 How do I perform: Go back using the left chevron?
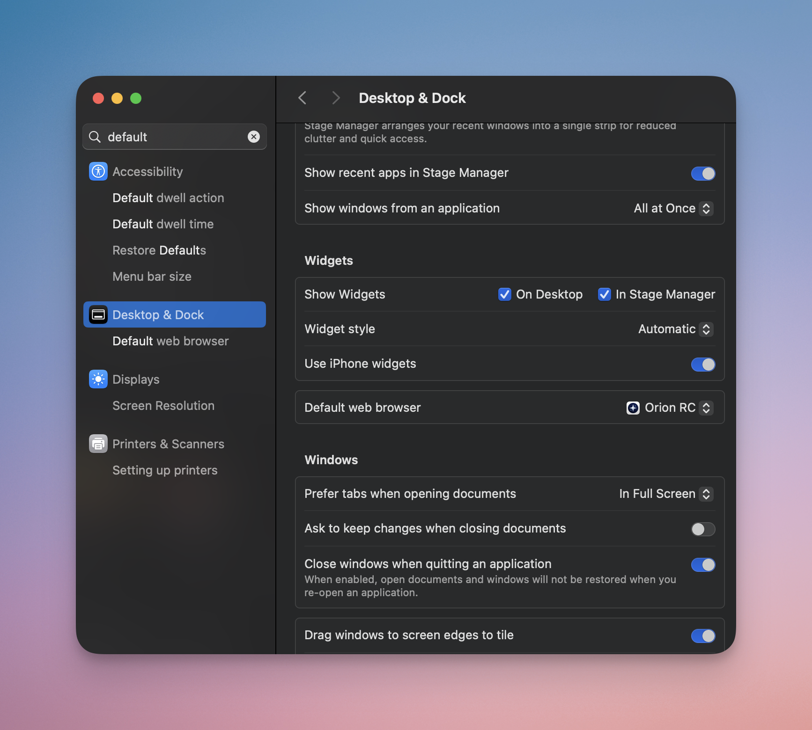tap(303, 98)
